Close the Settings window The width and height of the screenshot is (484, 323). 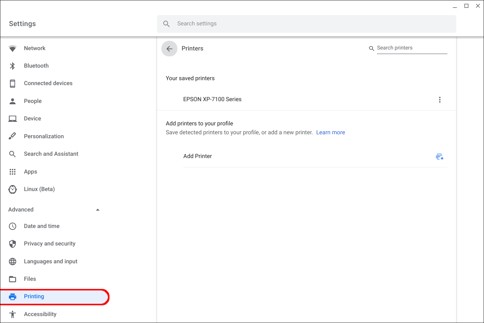coord(478,6)
